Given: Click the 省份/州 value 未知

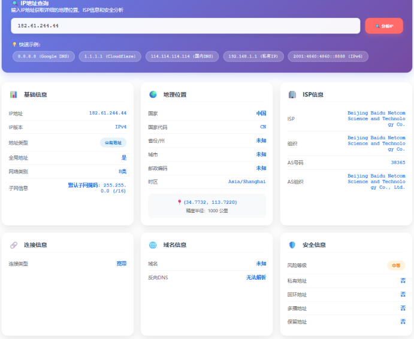Looking at the screenshot, I should [261, 141].
